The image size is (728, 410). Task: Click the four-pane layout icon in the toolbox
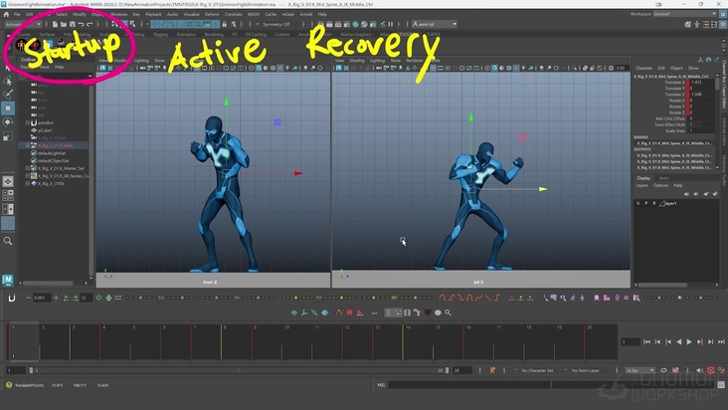click(x=8, y=195)
